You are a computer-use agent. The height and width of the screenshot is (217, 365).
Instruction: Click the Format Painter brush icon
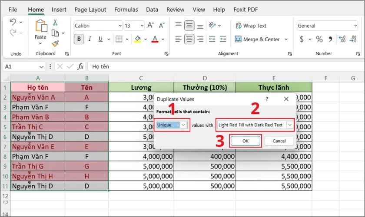pyautogui.click(x=55, y=43)
